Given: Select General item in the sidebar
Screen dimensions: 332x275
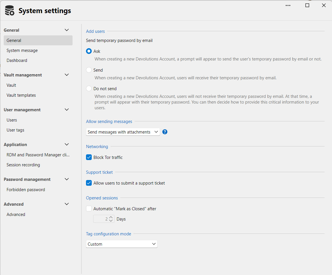Looking at the screenshot, I should click(x=38, y=41).
